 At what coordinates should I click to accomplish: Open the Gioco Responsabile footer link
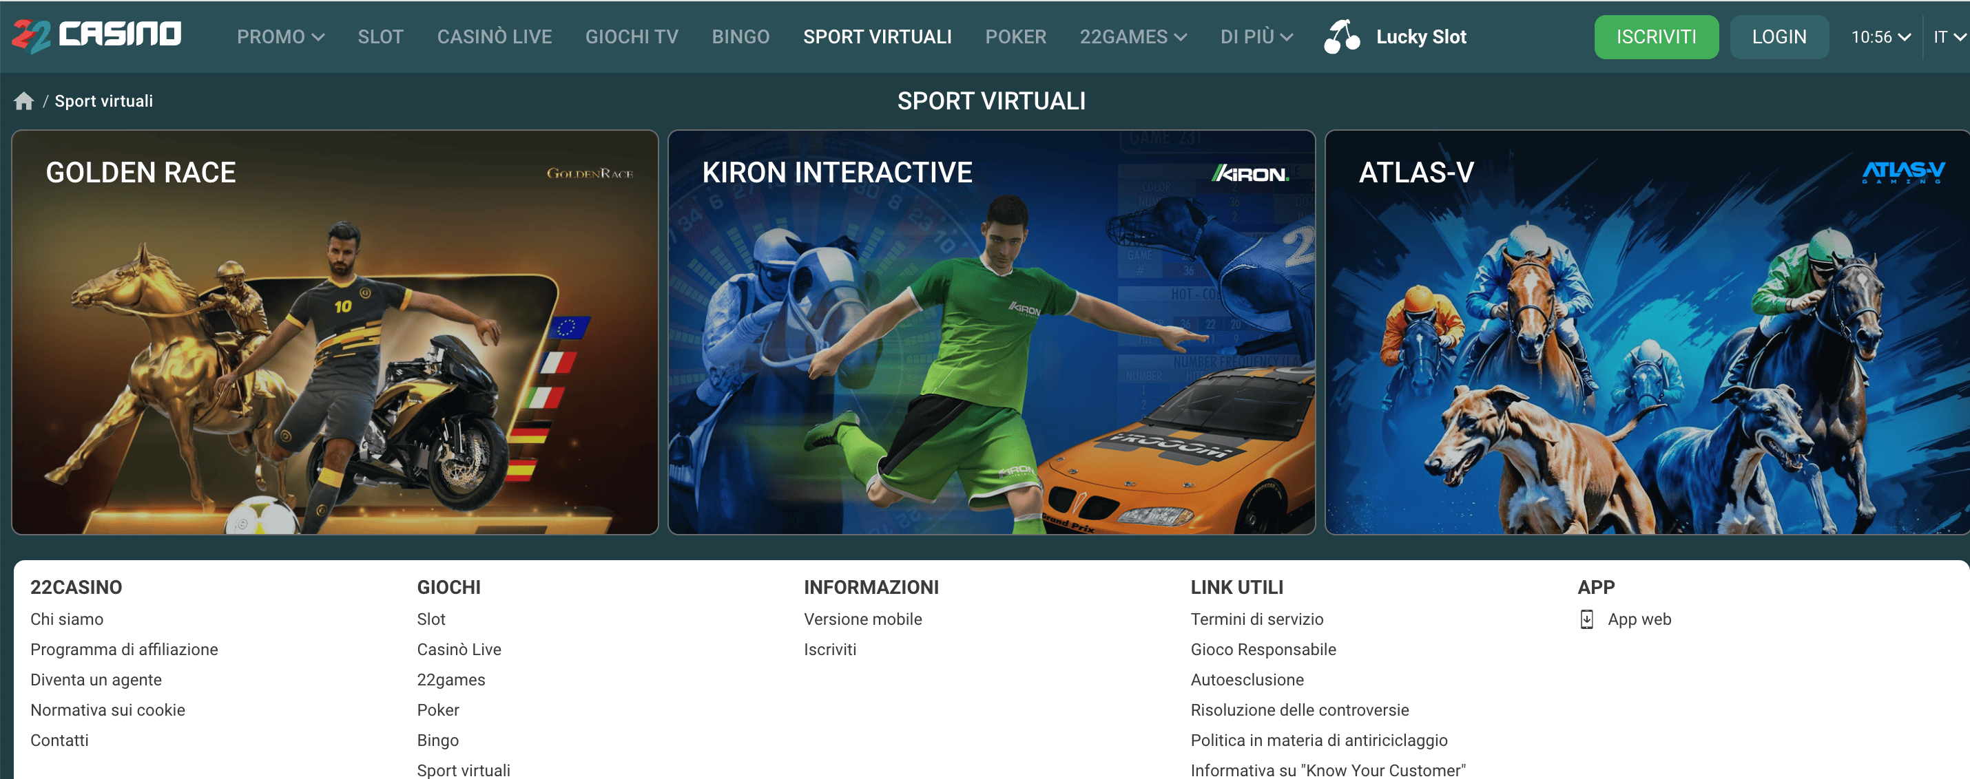1263,649
